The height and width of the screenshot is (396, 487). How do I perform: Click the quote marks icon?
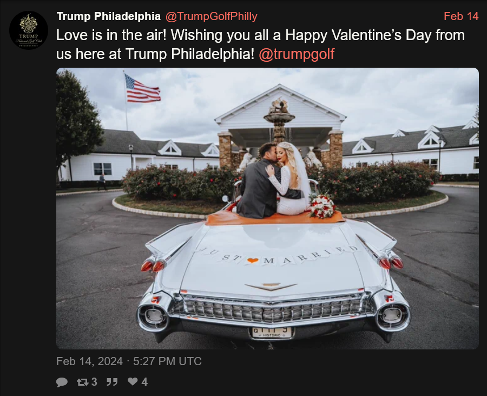(x=112, y=382)
